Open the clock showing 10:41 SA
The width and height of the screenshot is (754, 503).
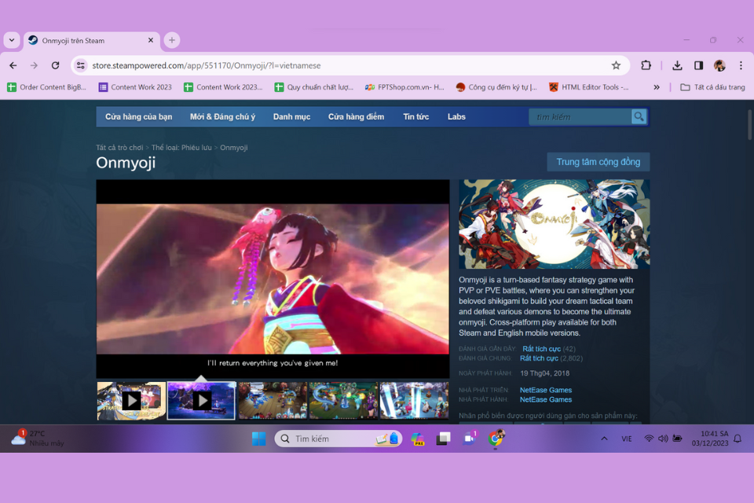[x=710, y=439]
